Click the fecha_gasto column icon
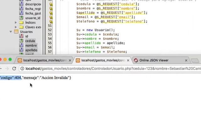The width and height of the screenshot is (201, 113). pos(21,13)
